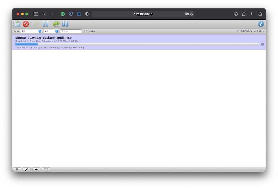
Task: Toggle turtle speed limit mode
Action: tap(36, 169)
